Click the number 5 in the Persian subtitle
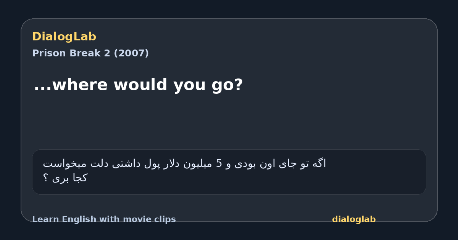Viewport: 458px width, 240px height. coord(219,164)
